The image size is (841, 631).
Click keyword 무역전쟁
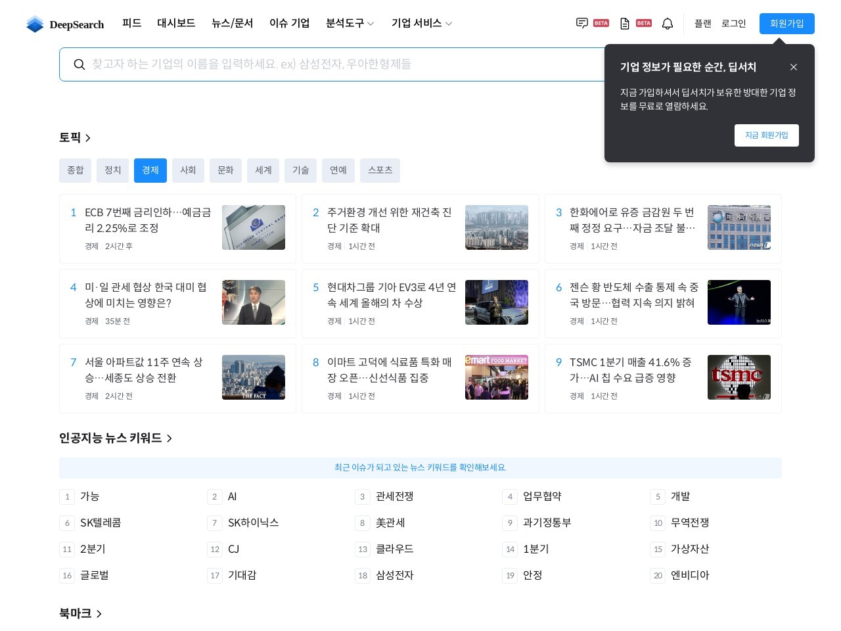pyautogui.click(x=690, y=523)
